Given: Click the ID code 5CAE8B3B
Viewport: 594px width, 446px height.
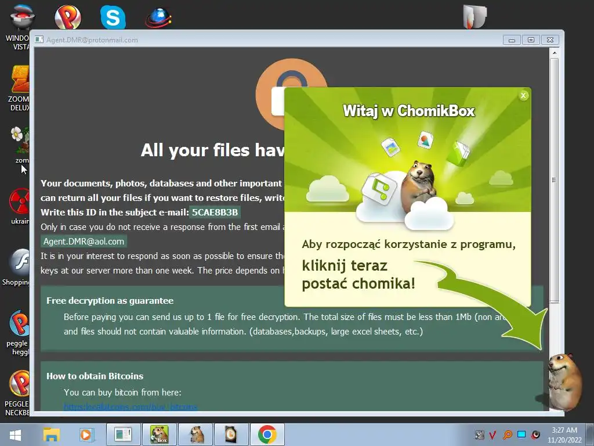Looking at the screenshot, I should click(x=215, y=212).
